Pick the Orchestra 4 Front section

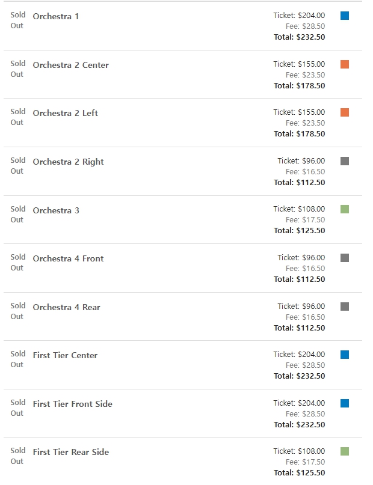(69, 258)
